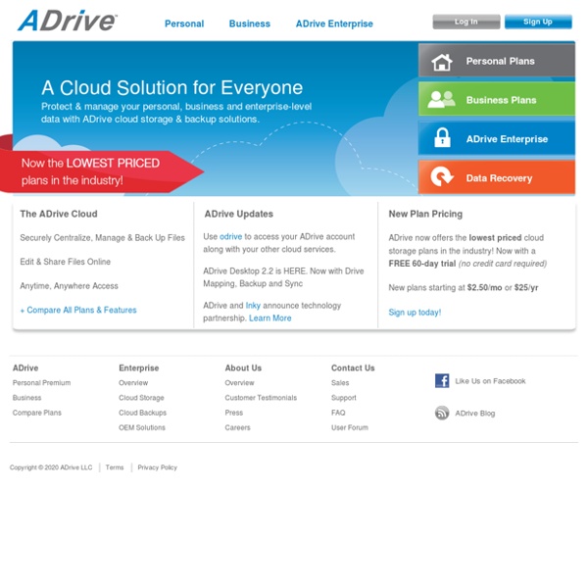Follow the odrive link in ADrive Updates
Viewport: 588px width, 588px height.
coord(230,236)
